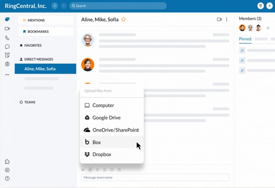The image size is (275, 188).
Task: Open the Contacts icon in left sidebar
Action: coord(7,64)
